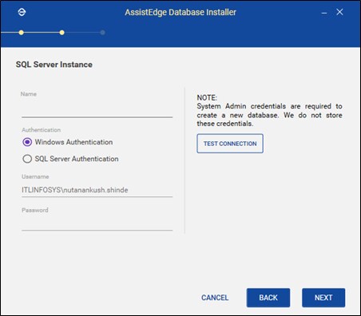
Task: Go back using the BACK button
Action: 268,298
